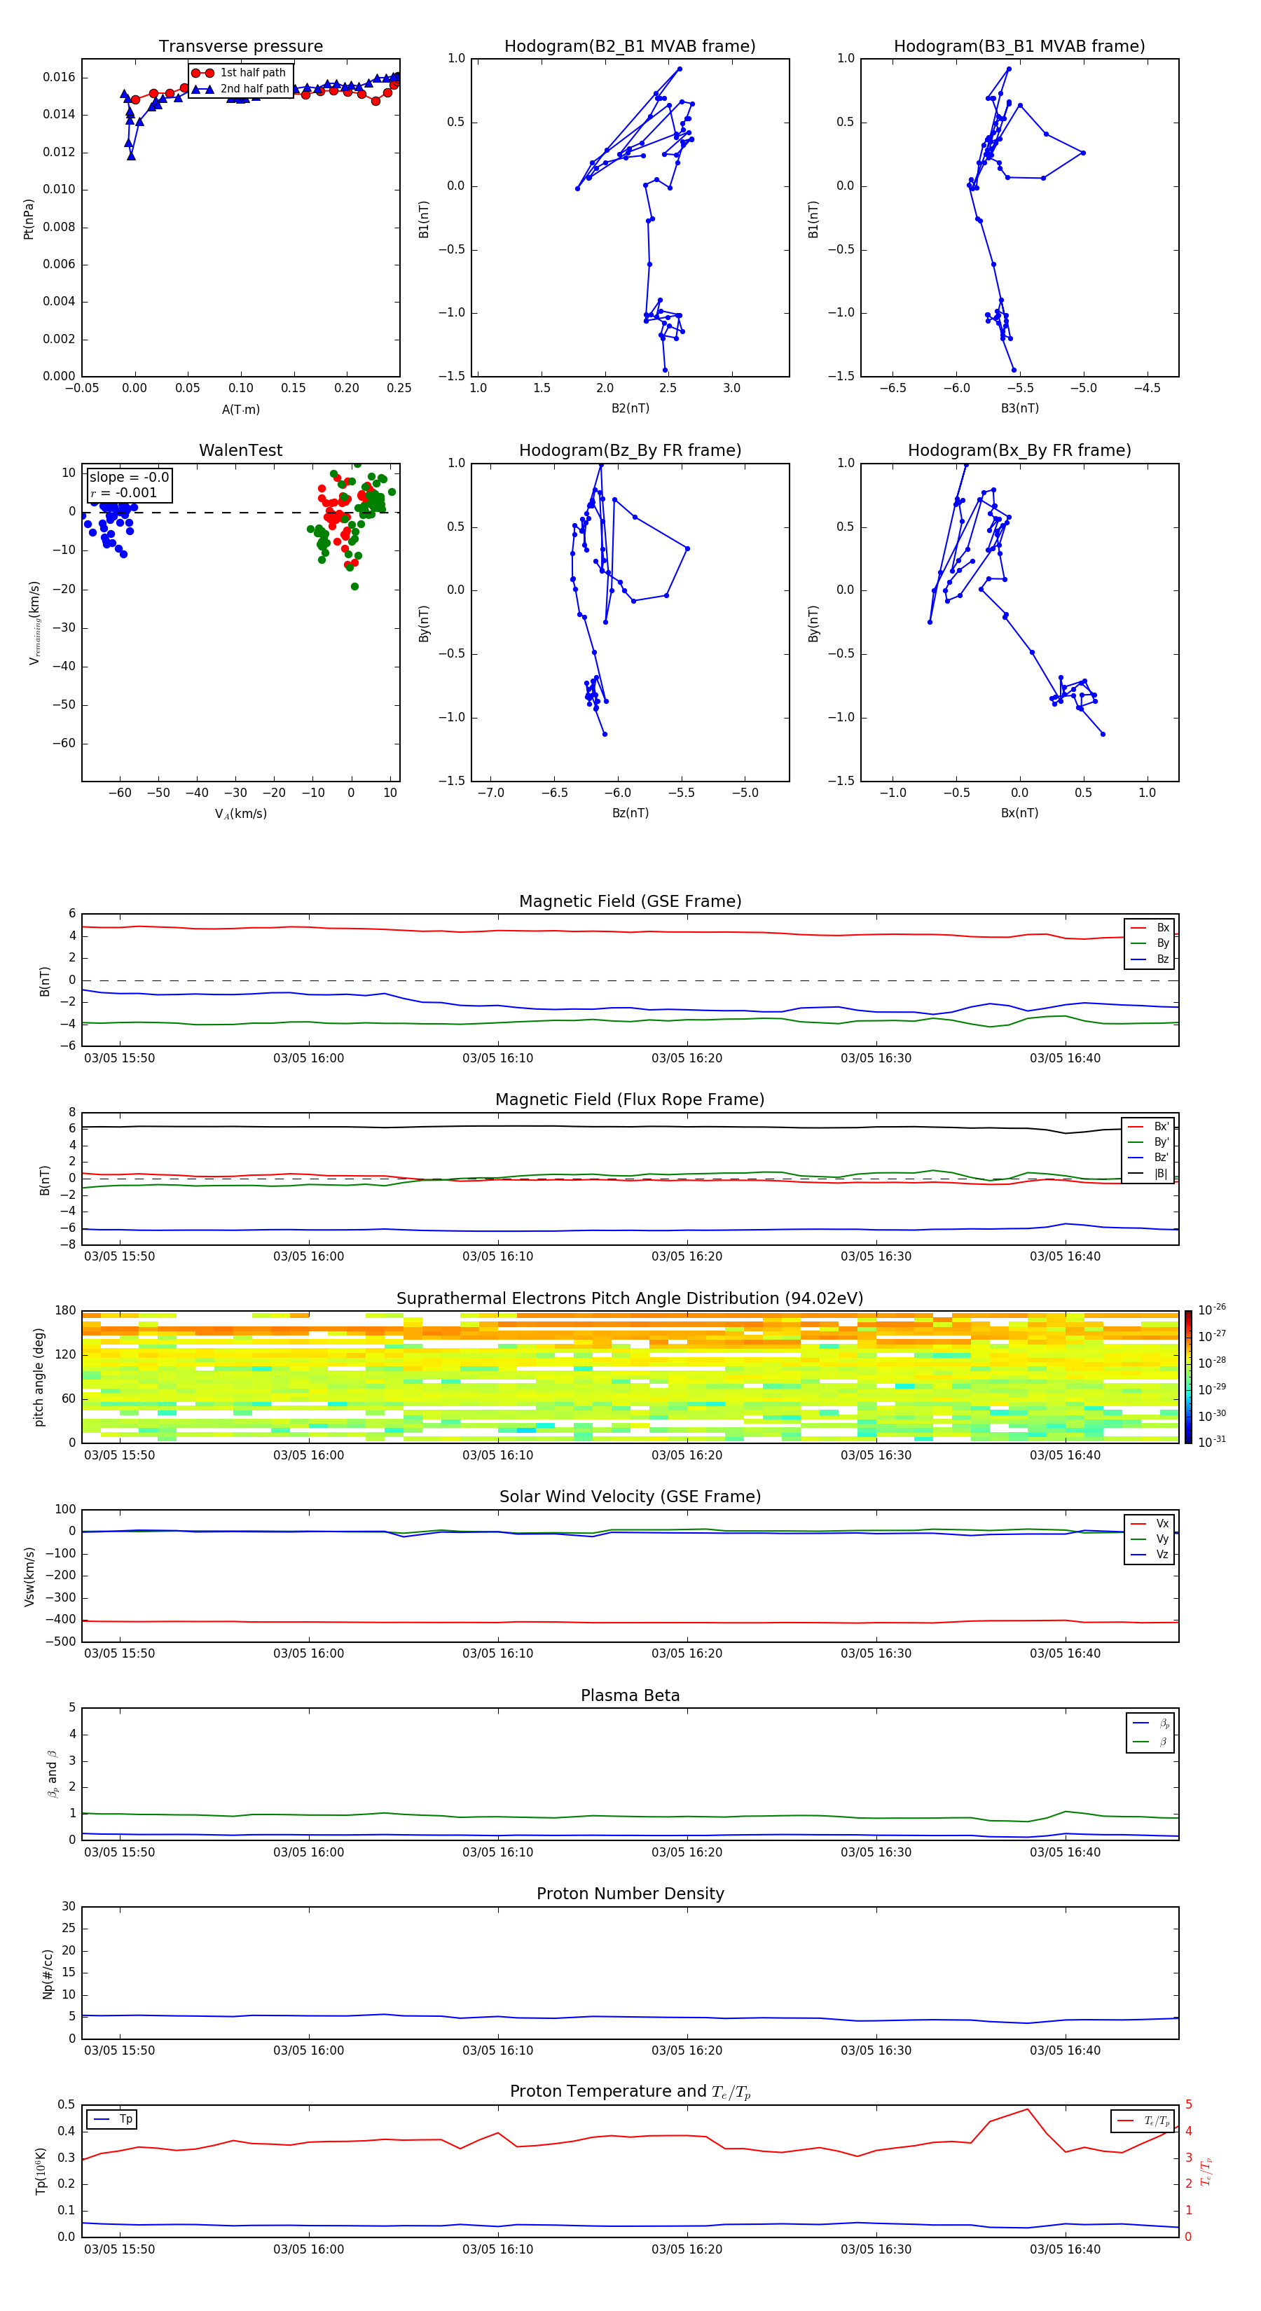Viewport: 1261px width, 2311px height.
Task: Click the 10^-31 colorbar label
Action: pos(1212,1442)
